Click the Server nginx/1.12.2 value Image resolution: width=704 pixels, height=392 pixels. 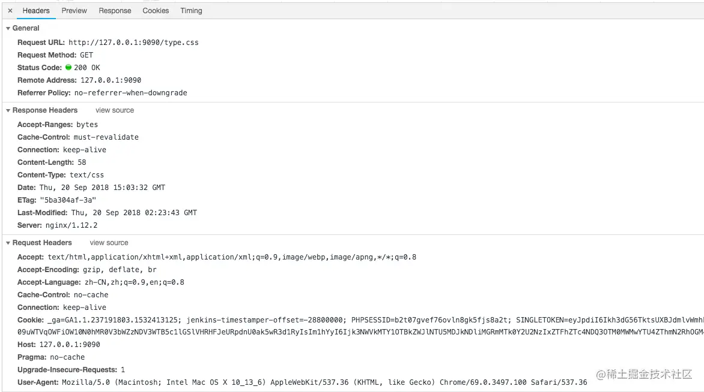point(71,225)
